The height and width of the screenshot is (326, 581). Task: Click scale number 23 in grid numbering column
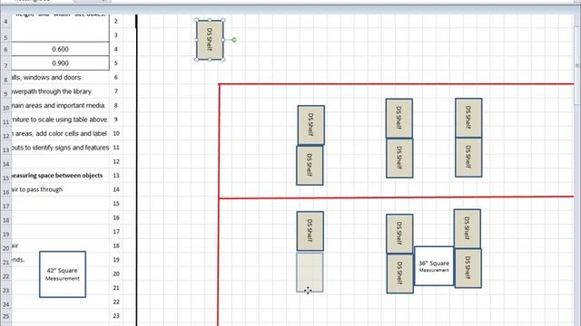point(116,316)
